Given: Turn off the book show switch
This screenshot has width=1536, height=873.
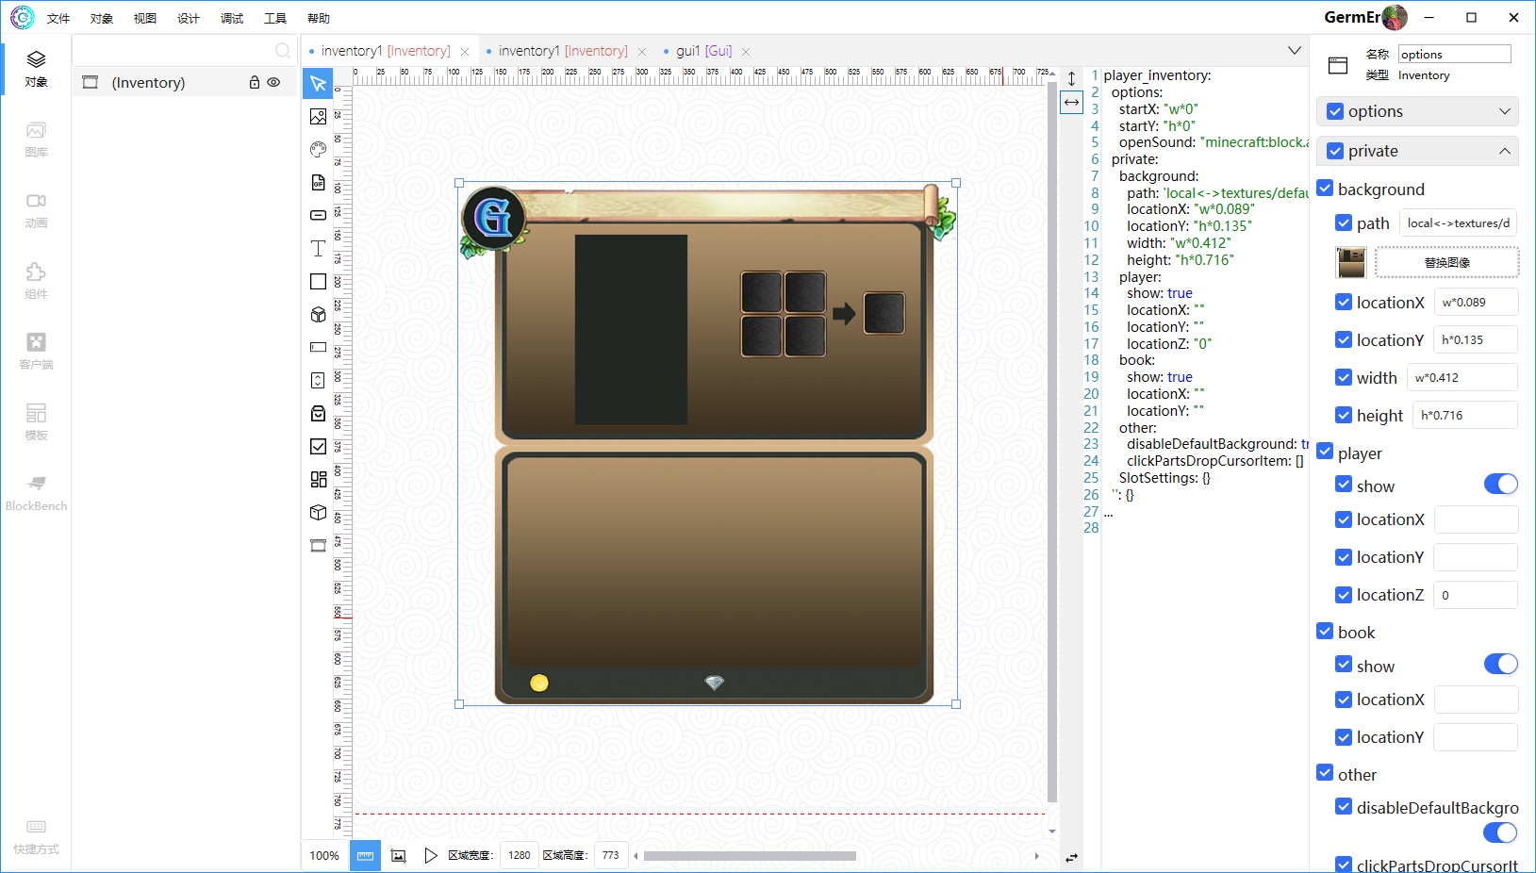Looking at the screenshot, I should 1500,665.
